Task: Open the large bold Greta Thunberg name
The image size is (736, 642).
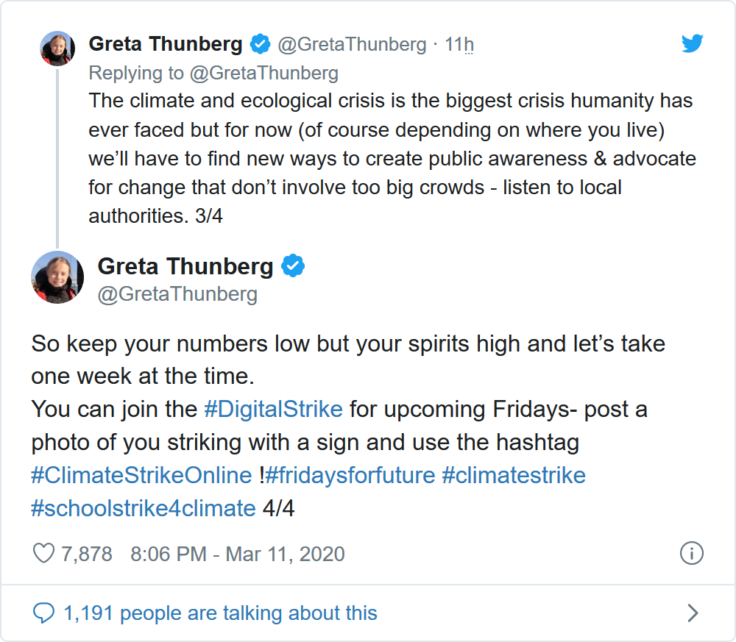Action: [x=185, y=265]
